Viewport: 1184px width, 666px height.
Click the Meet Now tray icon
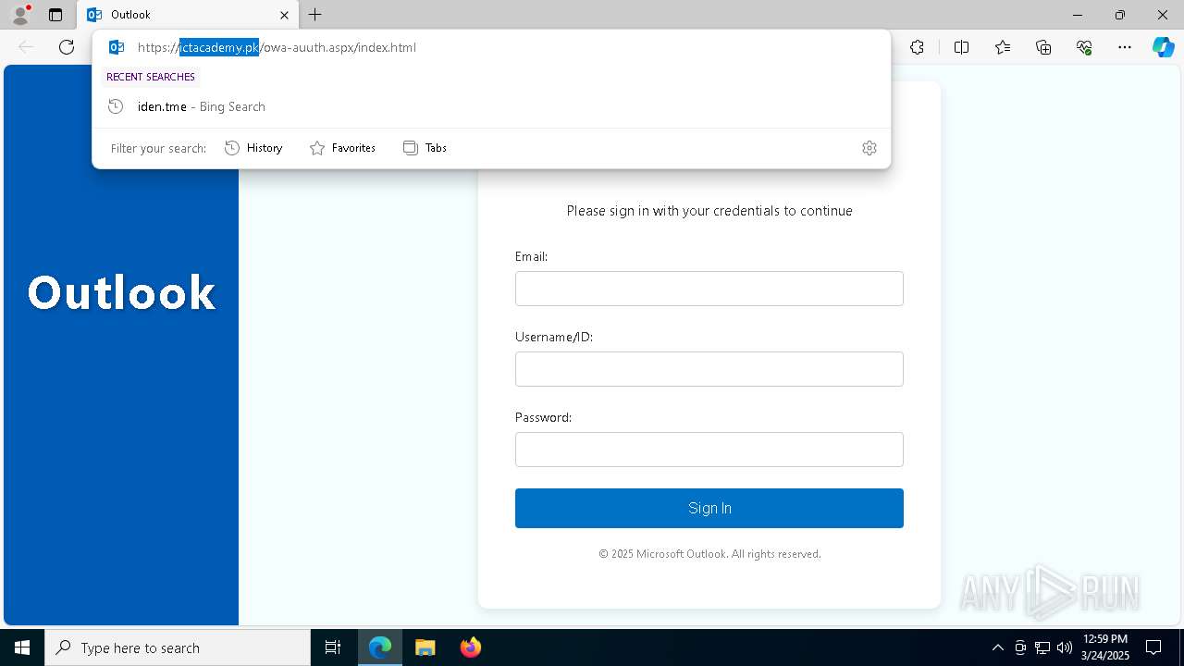pyautogui.click(x=1020, y=647)
